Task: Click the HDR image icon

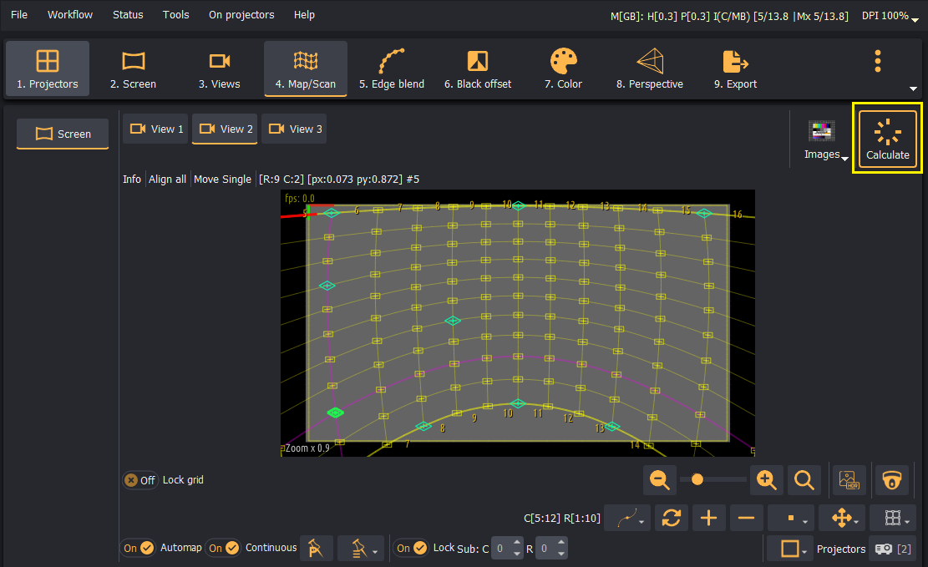Action: (849, 480)
